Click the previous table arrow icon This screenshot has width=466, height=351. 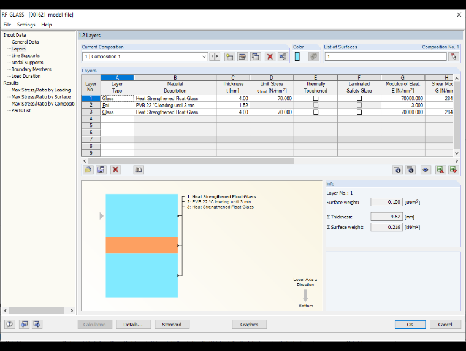point(24,324)
